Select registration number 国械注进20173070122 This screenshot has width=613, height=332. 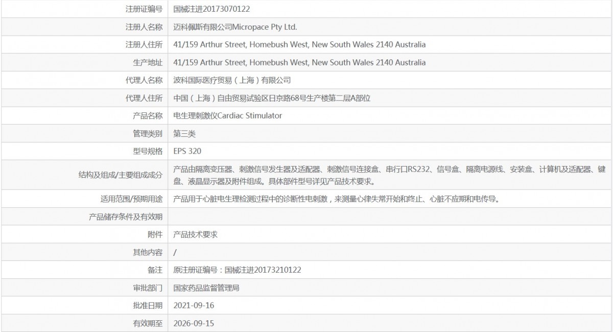pos(211,9)
